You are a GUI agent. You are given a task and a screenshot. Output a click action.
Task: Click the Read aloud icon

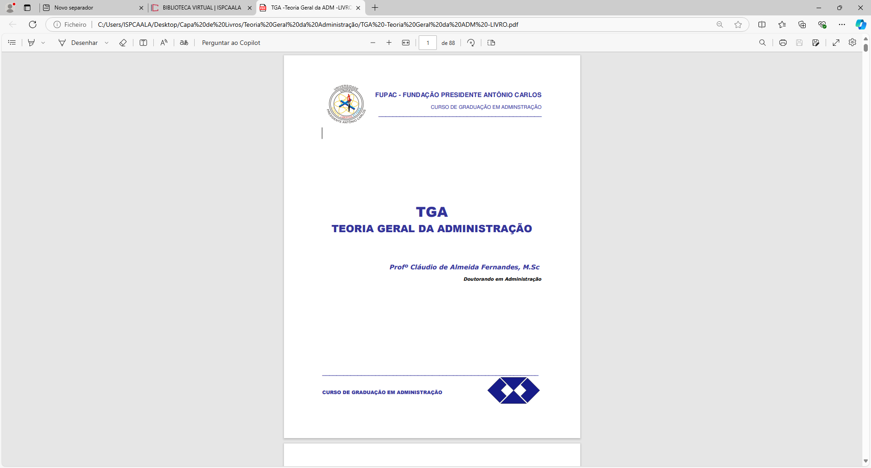click(x=164, y=43)
